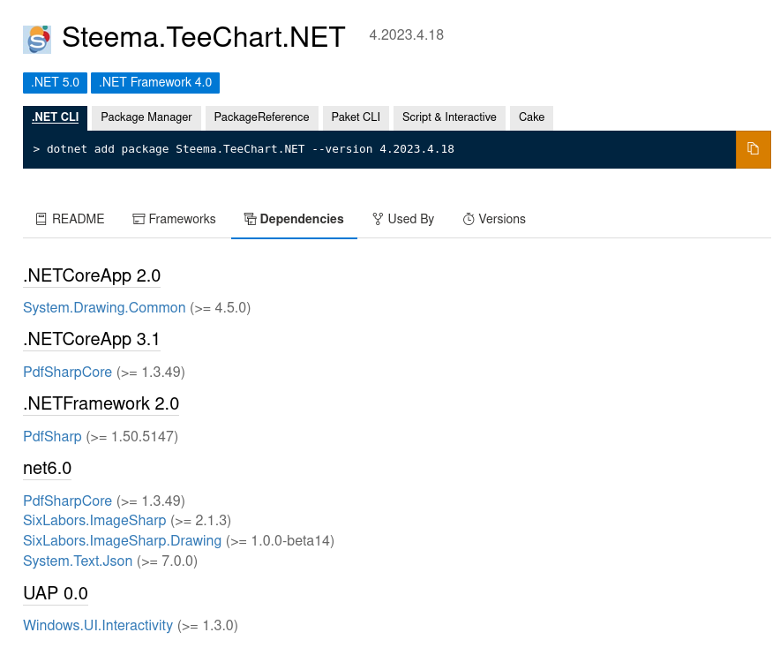The image size is (780, 655).
Task: Click the Used By fork icon
Action: click(x=378, y=220)
